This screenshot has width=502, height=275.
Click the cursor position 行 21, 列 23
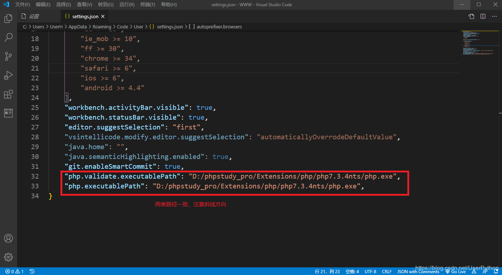point(328,271)
